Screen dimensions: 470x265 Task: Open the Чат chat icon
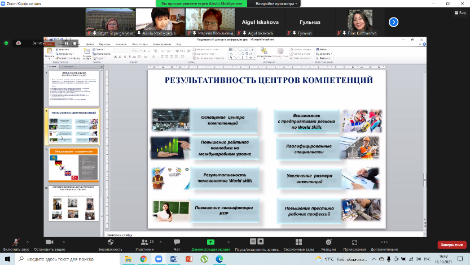pyautogui.click(x=177, y=242)
